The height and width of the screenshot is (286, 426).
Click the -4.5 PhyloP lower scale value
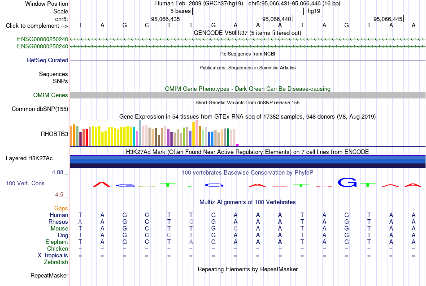coord(58,195)
